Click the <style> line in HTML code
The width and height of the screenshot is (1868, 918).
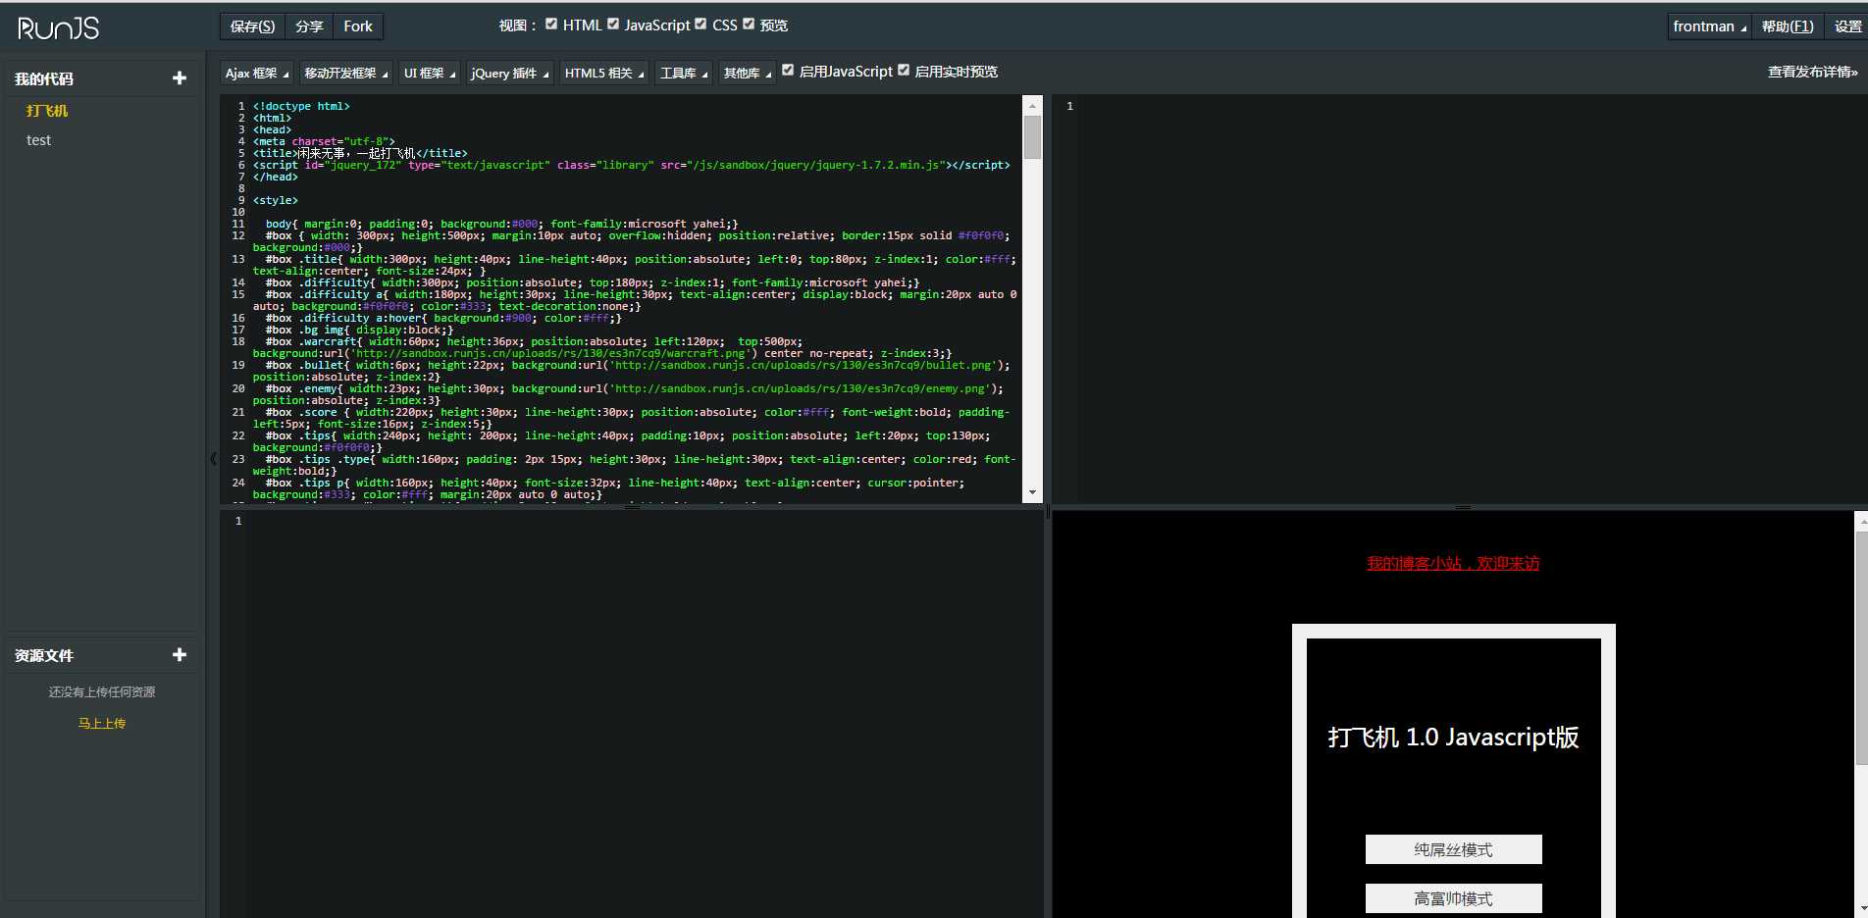click(276, 200)
